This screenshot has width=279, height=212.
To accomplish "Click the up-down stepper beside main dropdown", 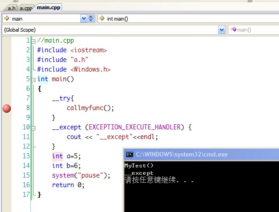I will 91,18.
